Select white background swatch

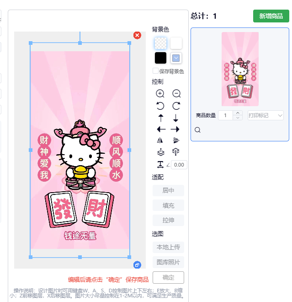(x=176, y=43)
